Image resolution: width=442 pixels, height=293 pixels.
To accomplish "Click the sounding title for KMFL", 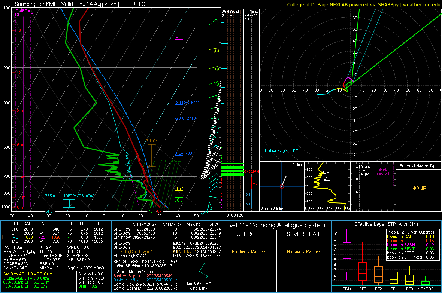I will [80, 4].
